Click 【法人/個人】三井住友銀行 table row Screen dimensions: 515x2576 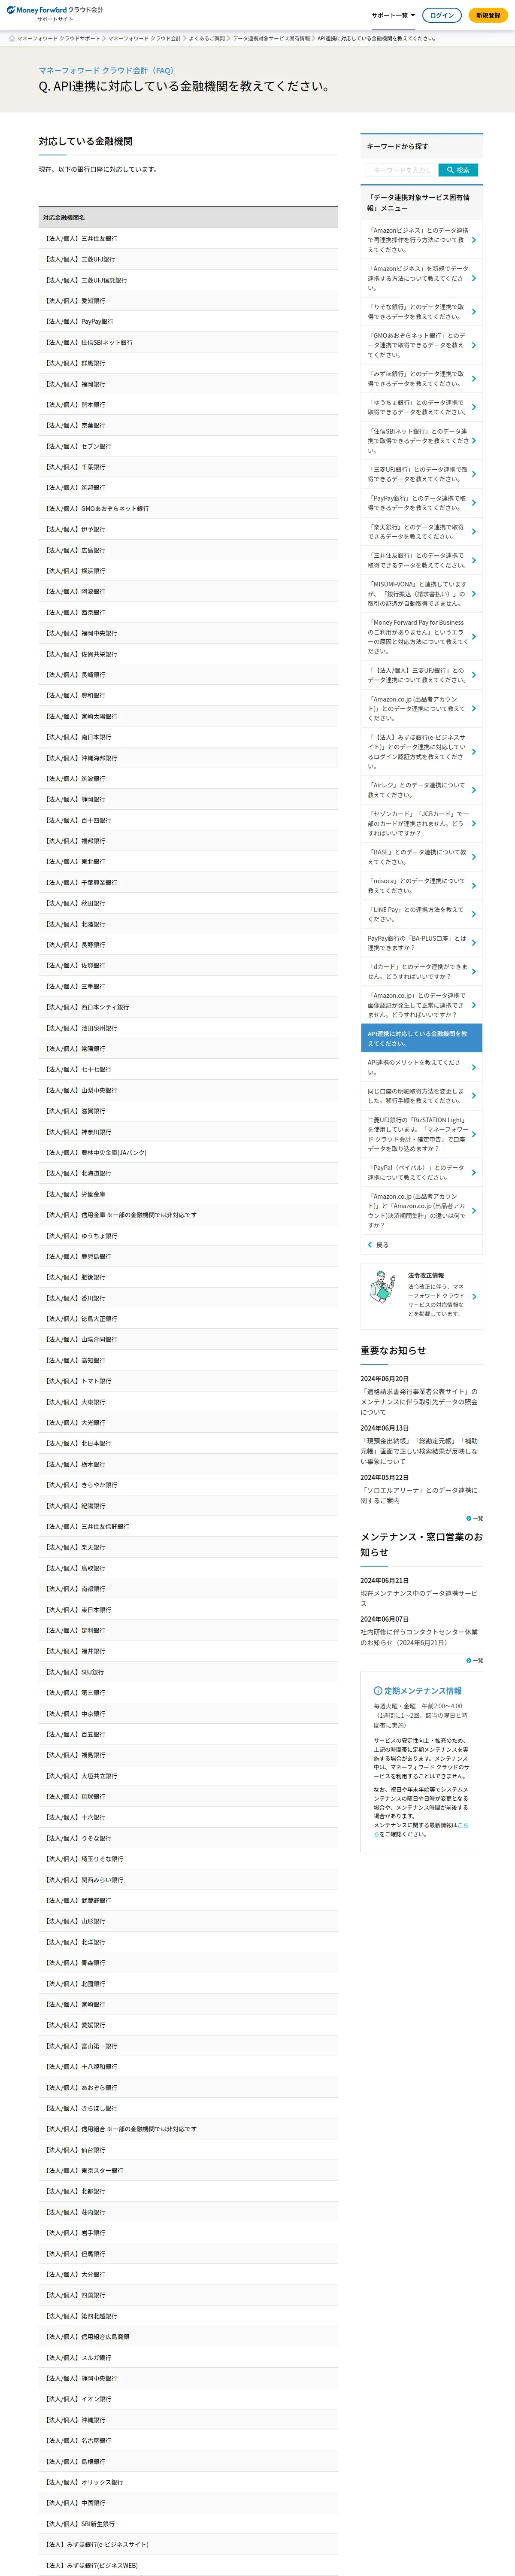(188, 239)
